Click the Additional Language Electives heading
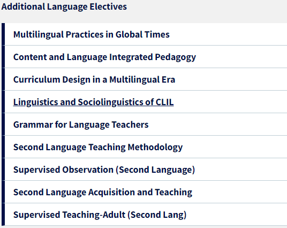The width and height of the screenshot is (287, 228). (64, 7)
